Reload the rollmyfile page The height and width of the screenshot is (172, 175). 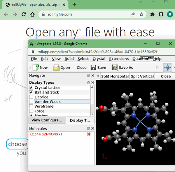[x=24, y=14]
